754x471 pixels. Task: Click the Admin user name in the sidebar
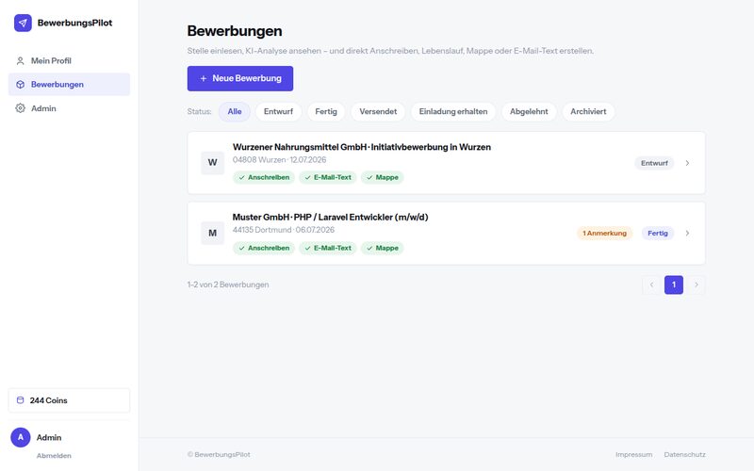[49, 437]
